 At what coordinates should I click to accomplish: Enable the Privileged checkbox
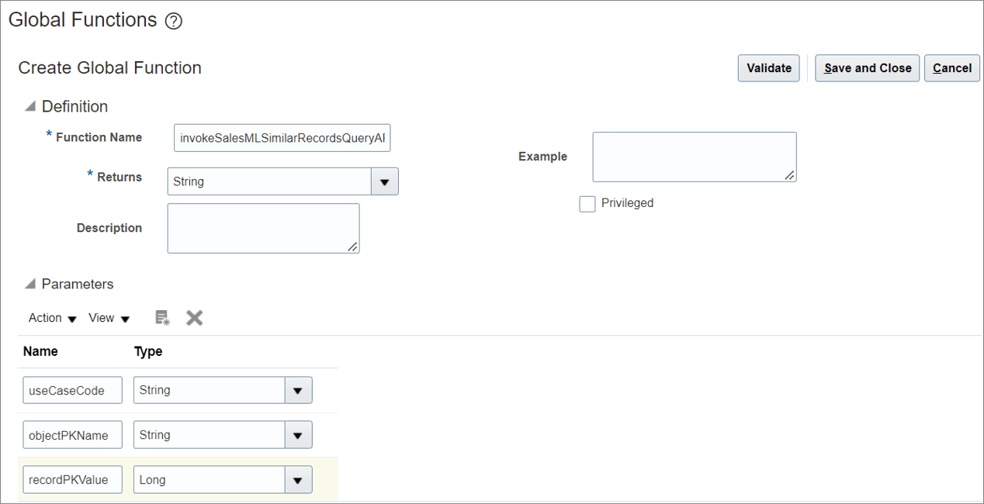[x=587, y=203]
